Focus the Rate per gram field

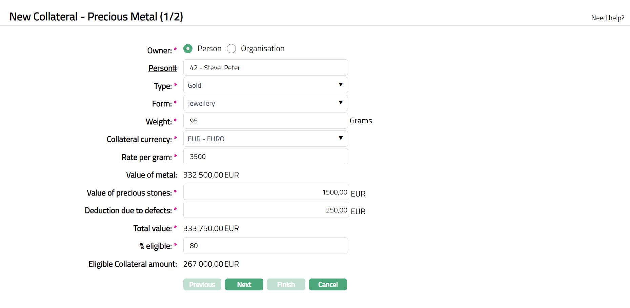tap(265, 157)
